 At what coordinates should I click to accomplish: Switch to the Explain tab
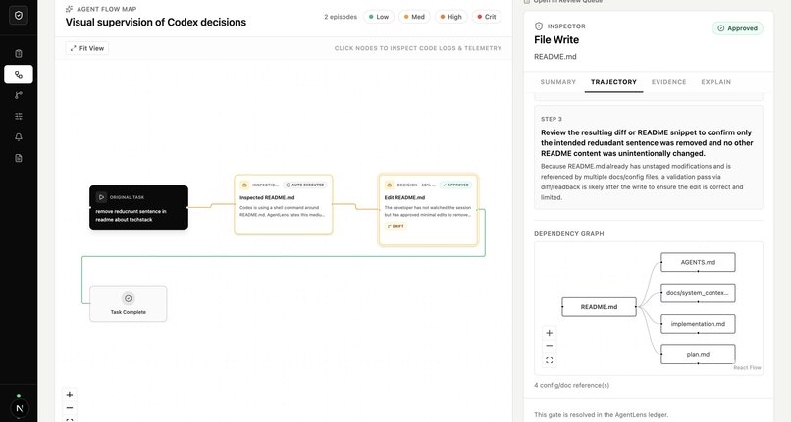715,82
